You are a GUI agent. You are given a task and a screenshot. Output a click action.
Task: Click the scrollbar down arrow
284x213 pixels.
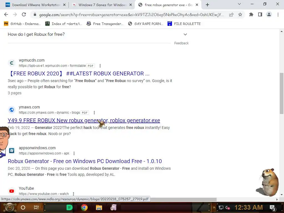(x=282, y=195)
